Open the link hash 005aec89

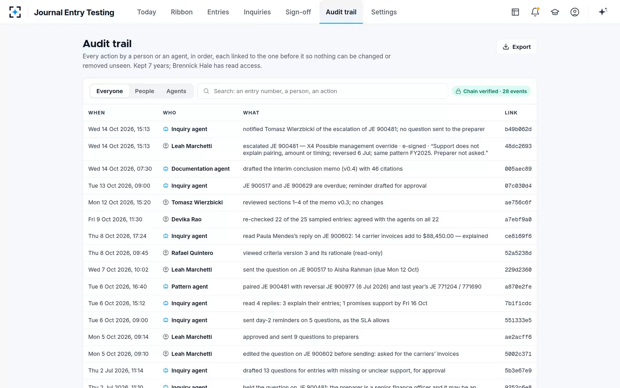click(x=518, y=169)
